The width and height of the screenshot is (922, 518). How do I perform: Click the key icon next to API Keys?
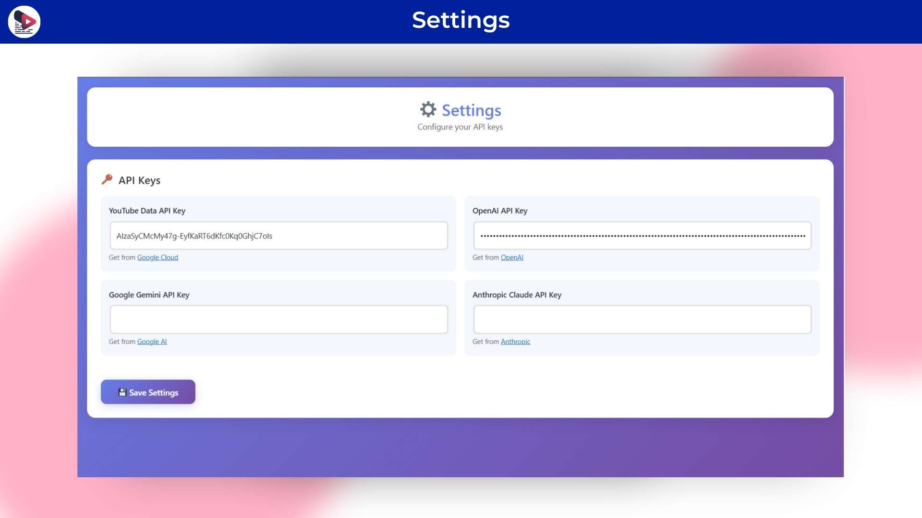[107, 179]
